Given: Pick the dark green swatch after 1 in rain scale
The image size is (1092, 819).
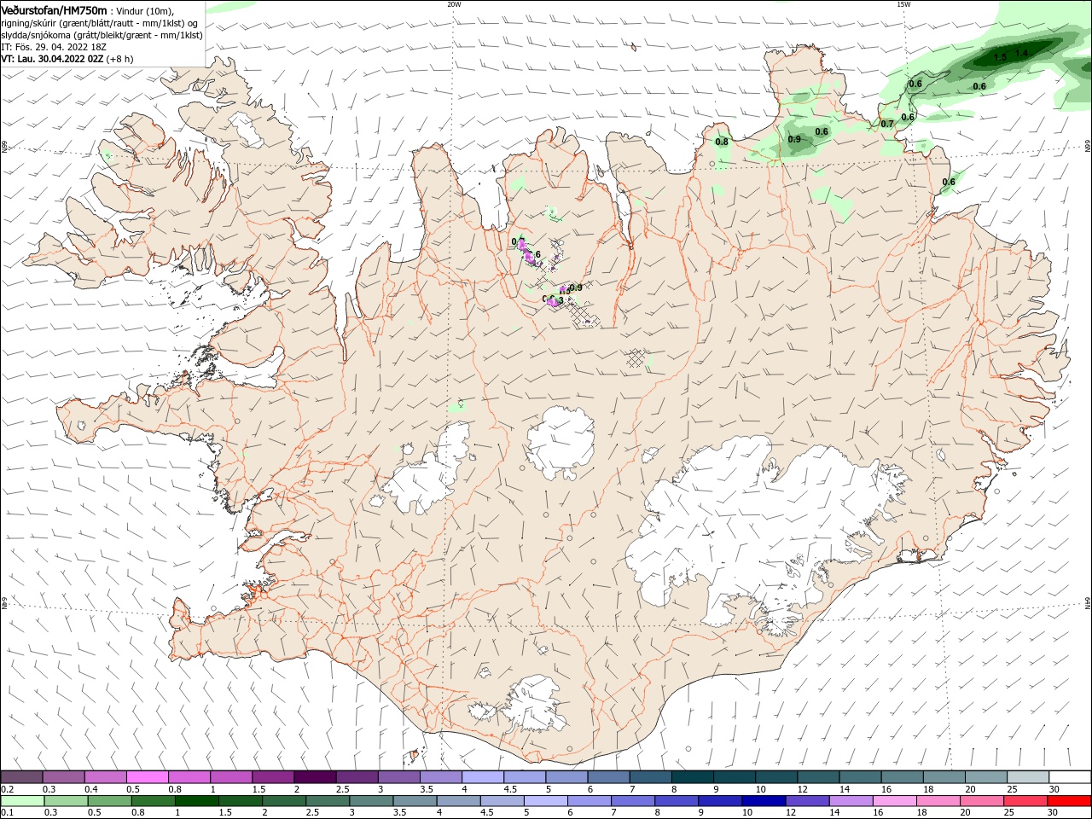Looking at the screenshot, I should coord(197,801).
